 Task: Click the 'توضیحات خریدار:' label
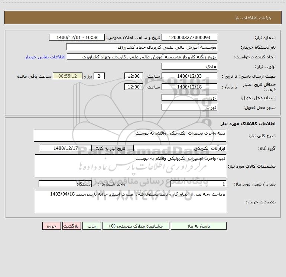click(x=260, y=202)
